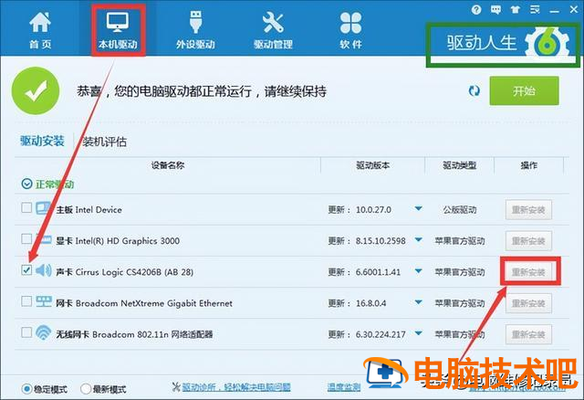Click the 公版驱动 type cell
Viewport: 584px width, 400px height.
(460, 209)
